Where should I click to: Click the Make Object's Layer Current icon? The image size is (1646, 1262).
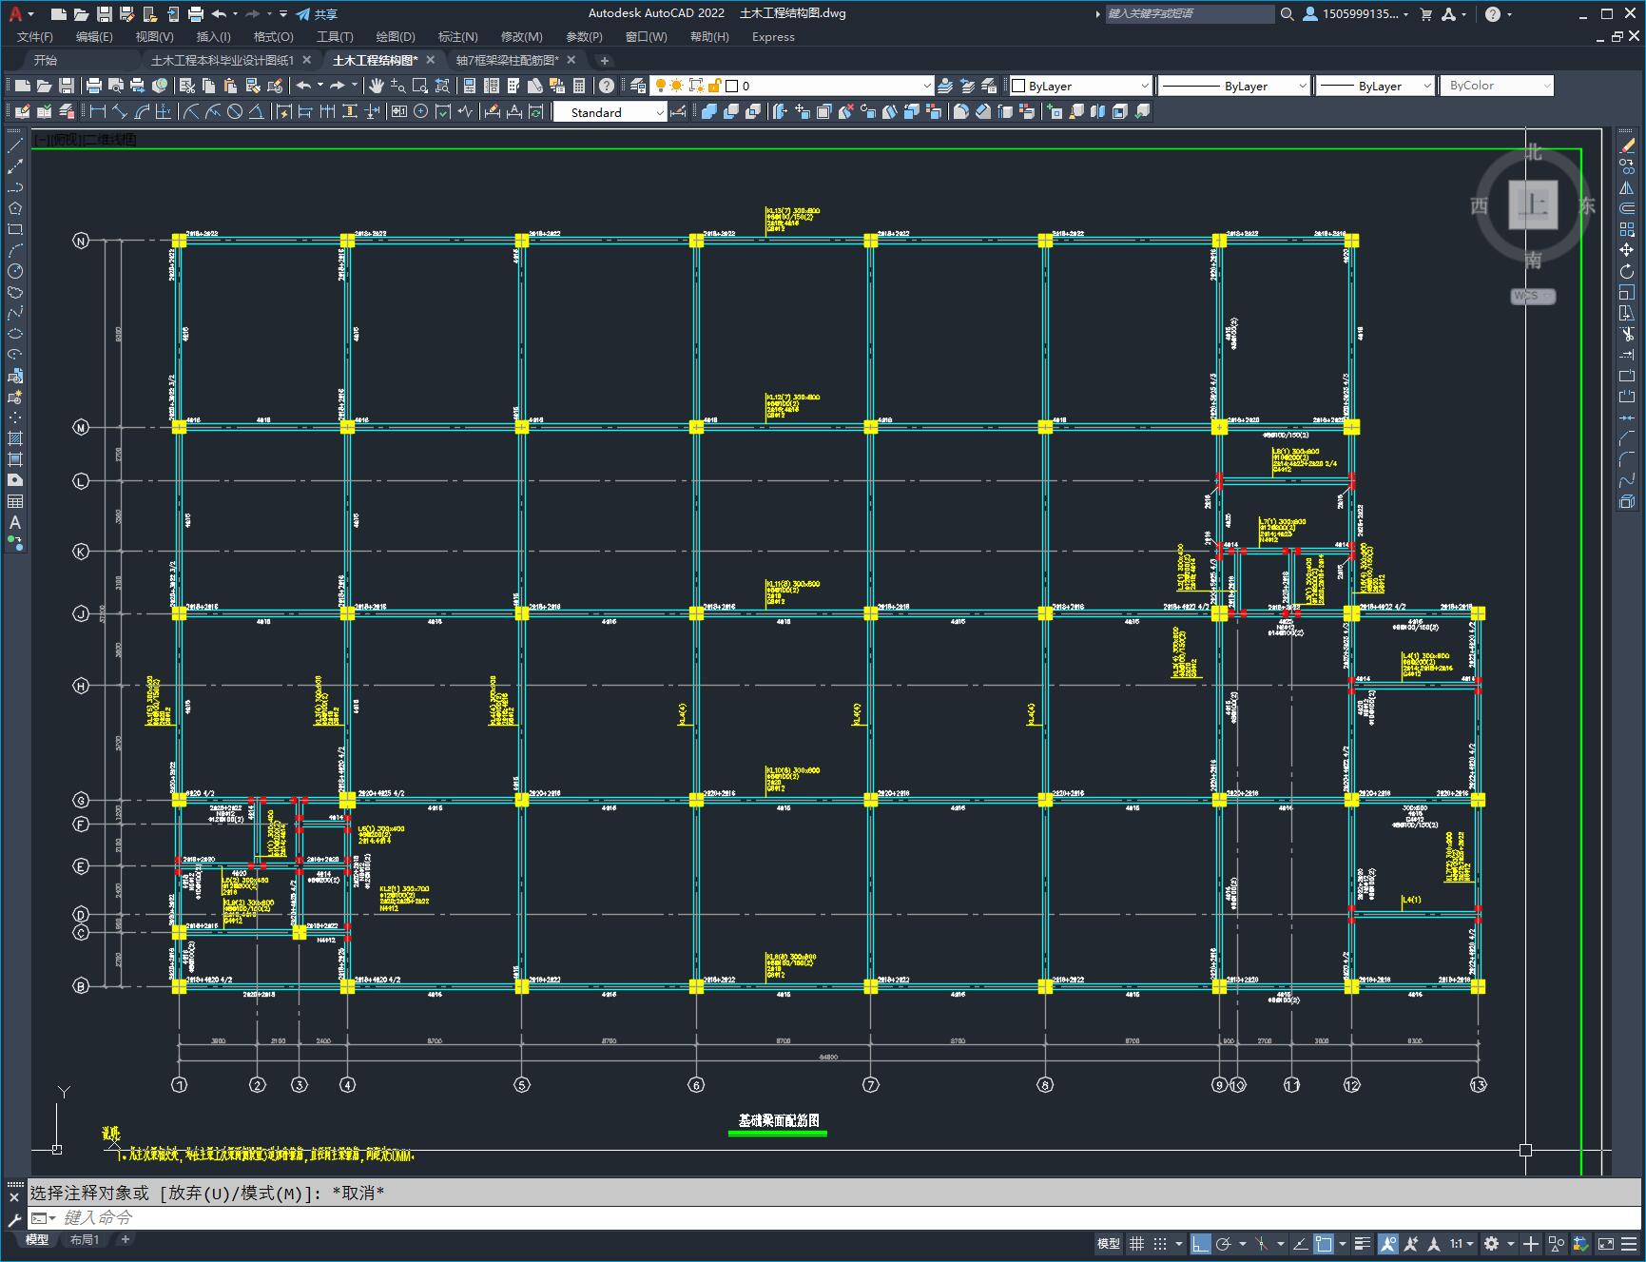coord(945,86)
